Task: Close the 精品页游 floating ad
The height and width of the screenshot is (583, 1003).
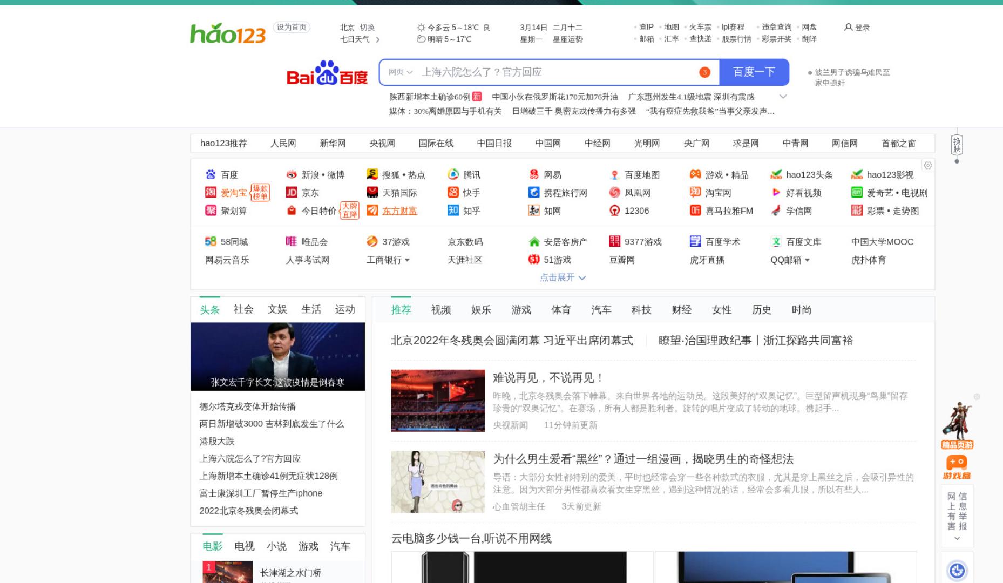Action: 977,397
